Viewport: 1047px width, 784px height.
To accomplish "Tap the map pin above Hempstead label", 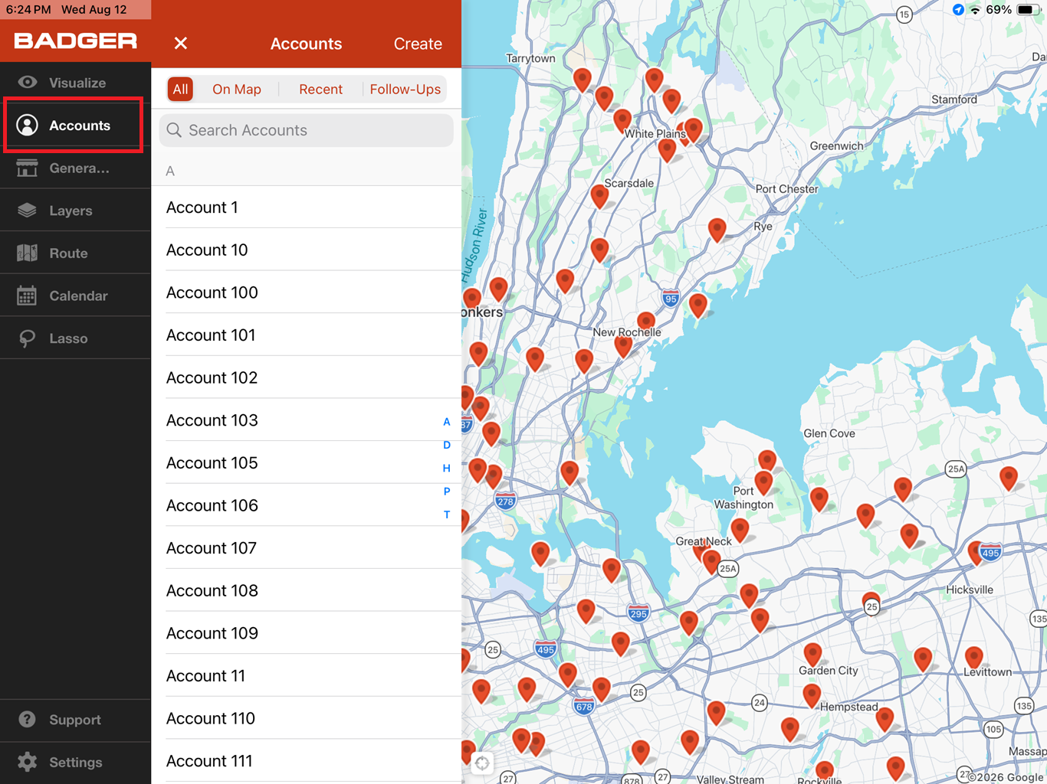I will click(x=812, y=695).
